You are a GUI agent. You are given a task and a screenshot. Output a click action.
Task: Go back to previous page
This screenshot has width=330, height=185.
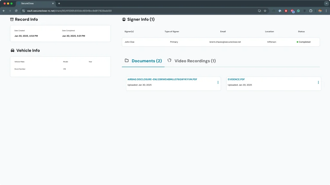pos(4,11)
